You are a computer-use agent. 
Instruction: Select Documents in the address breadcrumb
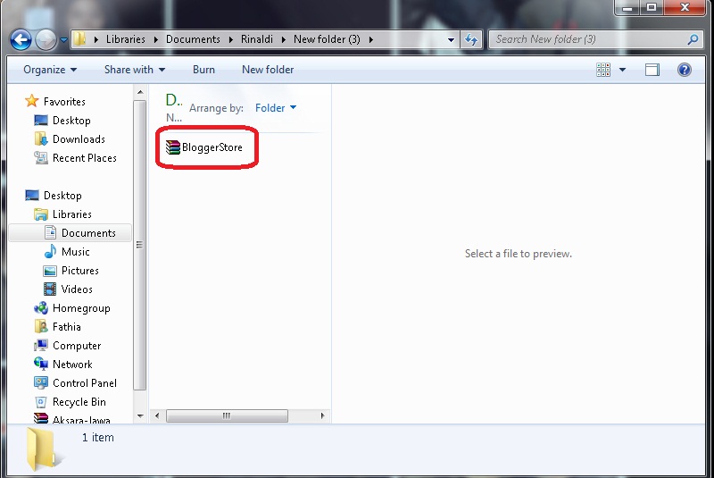coord(193,39)
